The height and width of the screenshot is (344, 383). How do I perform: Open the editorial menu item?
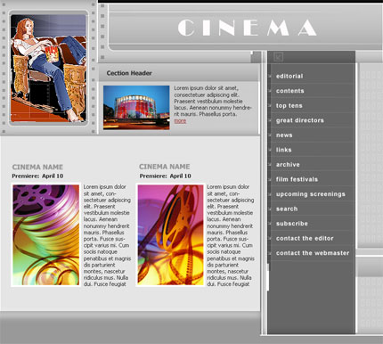click(x=289, y=76)
